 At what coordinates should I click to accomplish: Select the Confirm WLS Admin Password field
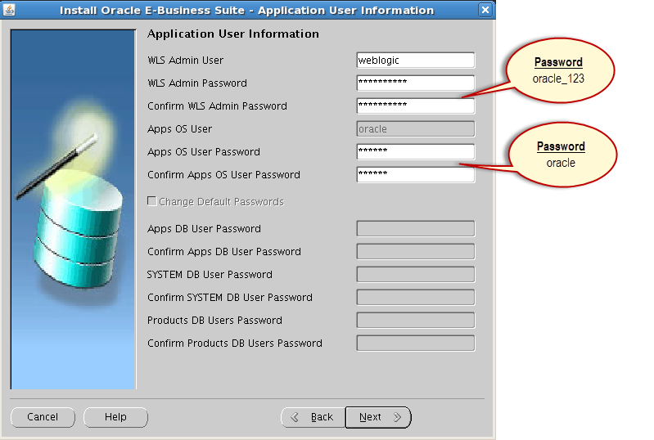point(416,106)
